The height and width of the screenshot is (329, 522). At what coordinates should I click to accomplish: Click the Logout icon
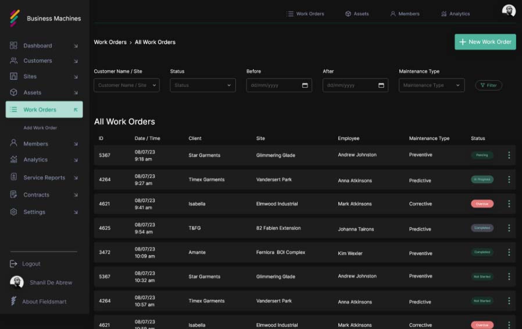coord(13,264)
